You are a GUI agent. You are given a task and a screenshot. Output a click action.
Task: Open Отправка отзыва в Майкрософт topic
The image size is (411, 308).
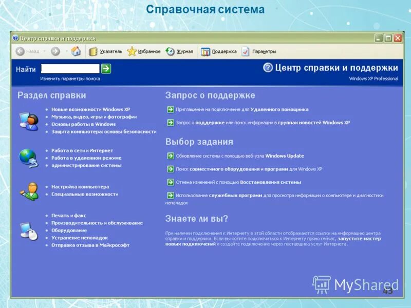pos(90,245)
